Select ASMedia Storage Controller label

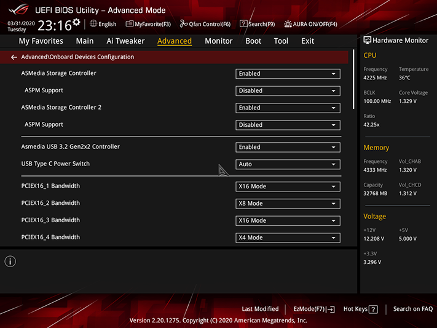coord(58,73)
